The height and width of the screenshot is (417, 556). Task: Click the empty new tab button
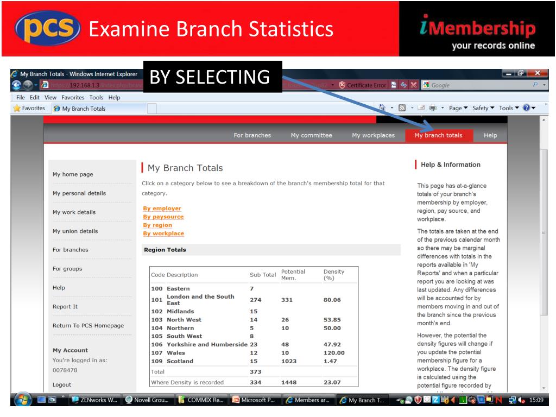pos(152,109)
